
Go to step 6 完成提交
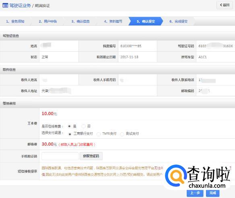click(178, 21)
